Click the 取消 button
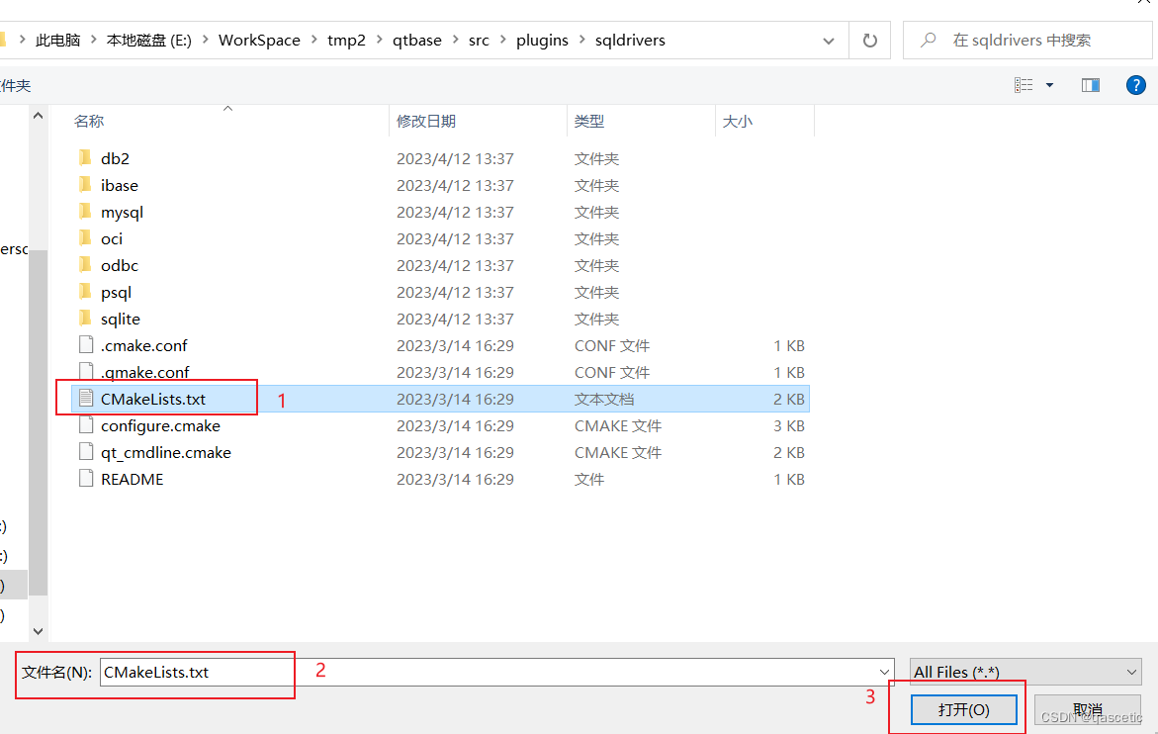The image size is (1158, 734). (x=1087, y=709)
